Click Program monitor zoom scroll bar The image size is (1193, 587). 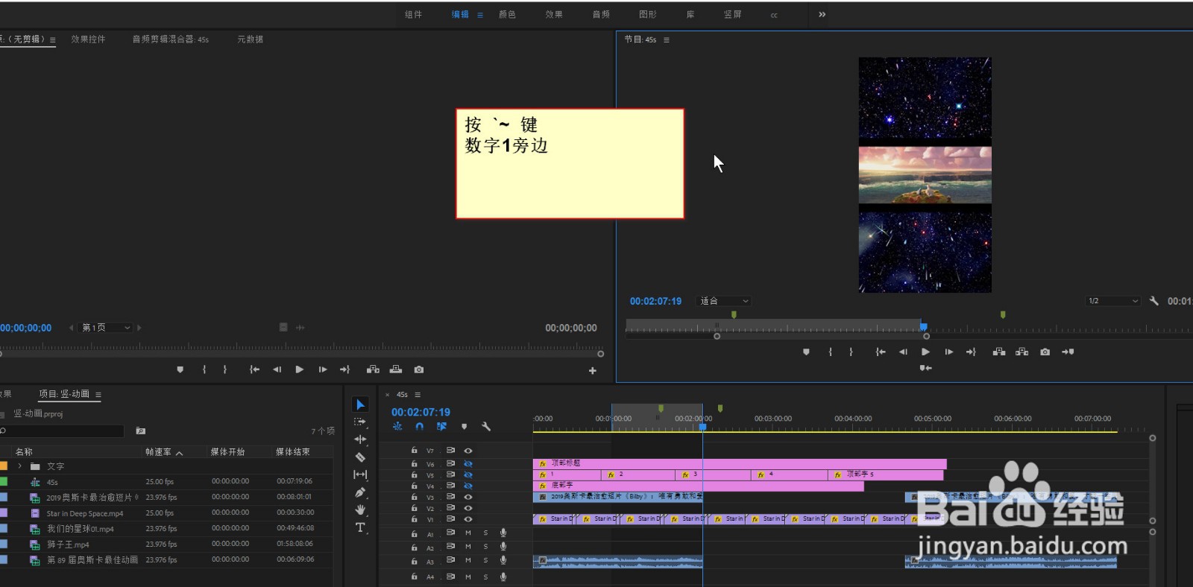click(x=822, y=336)
